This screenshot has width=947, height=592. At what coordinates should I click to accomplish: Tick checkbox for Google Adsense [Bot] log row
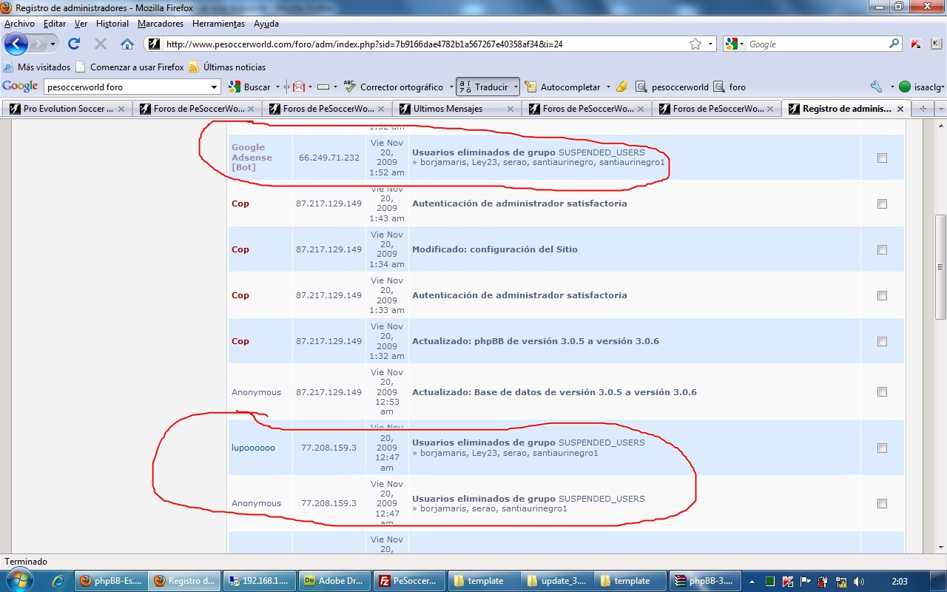tap(882, 158)
